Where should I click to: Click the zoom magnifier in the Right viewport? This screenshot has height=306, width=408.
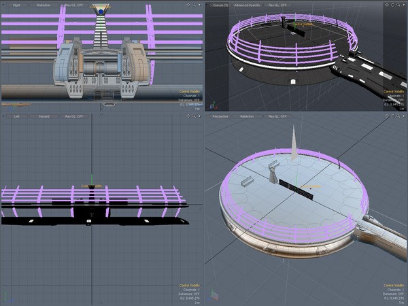(x=194, y=5)
